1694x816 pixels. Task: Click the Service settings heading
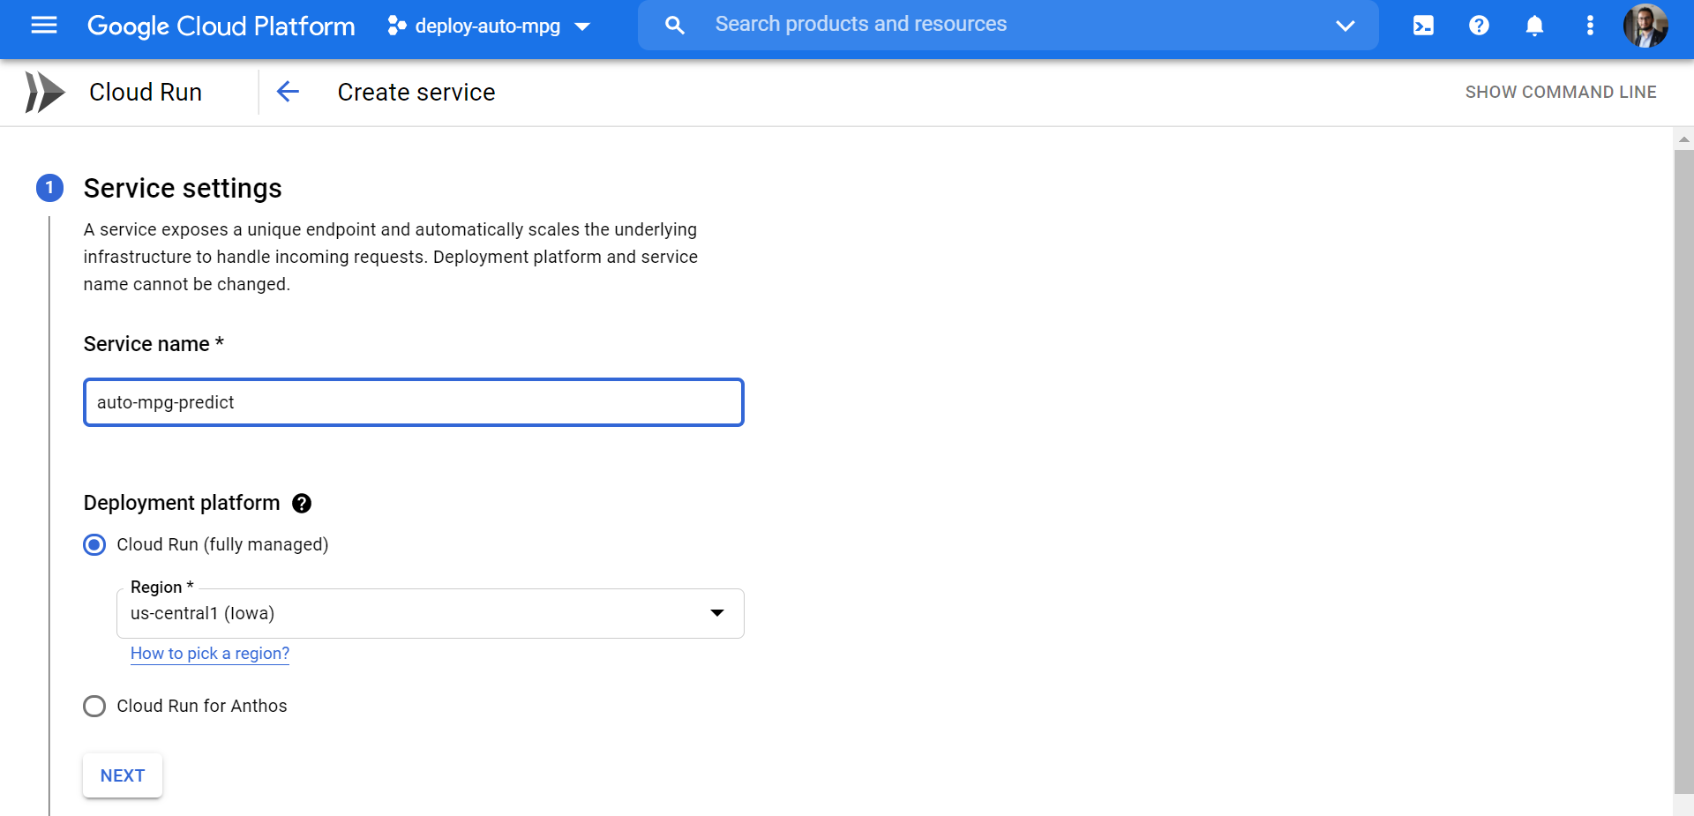point(183,188)
